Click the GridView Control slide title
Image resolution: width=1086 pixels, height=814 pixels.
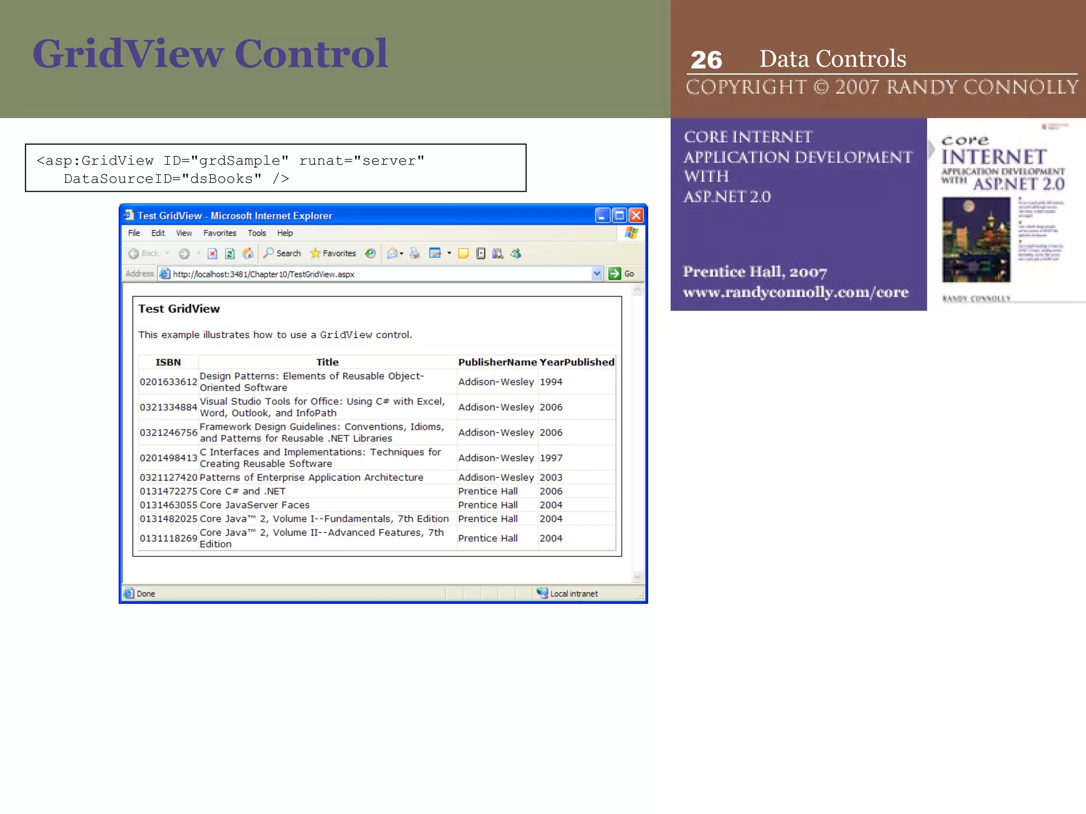click(x=210, y=54)
